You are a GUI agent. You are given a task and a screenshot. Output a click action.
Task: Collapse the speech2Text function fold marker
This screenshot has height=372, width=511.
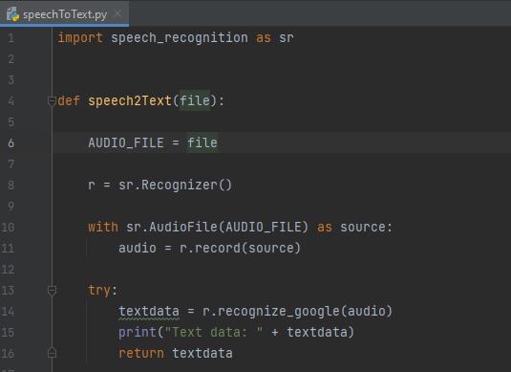click(x=52, y=100)
